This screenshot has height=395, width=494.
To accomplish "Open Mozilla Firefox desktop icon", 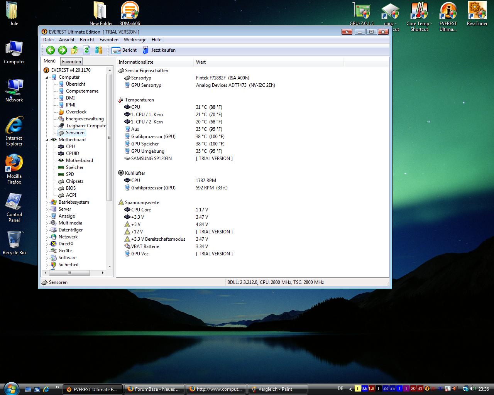I will [14, 169].
